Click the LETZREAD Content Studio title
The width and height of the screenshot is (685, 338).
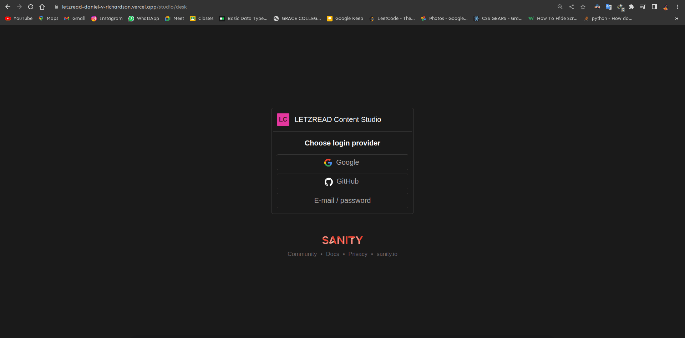pos(338,119)
